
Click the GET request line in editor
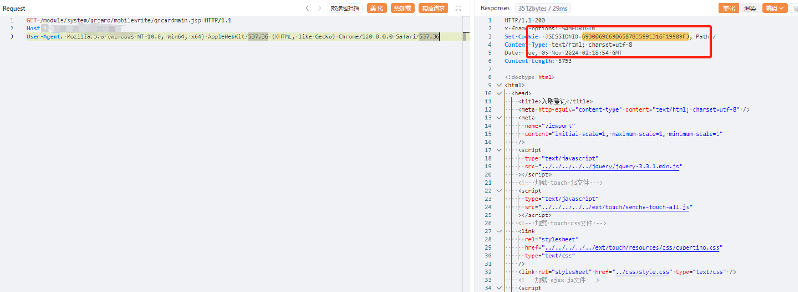[x=129, y=20]
